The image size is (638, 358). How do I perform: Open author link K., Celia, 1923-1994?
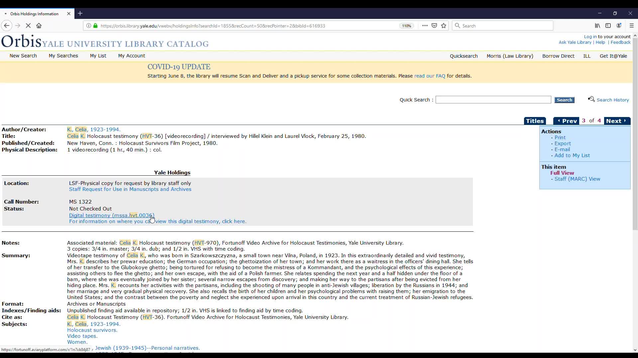[x=94, y=130]
